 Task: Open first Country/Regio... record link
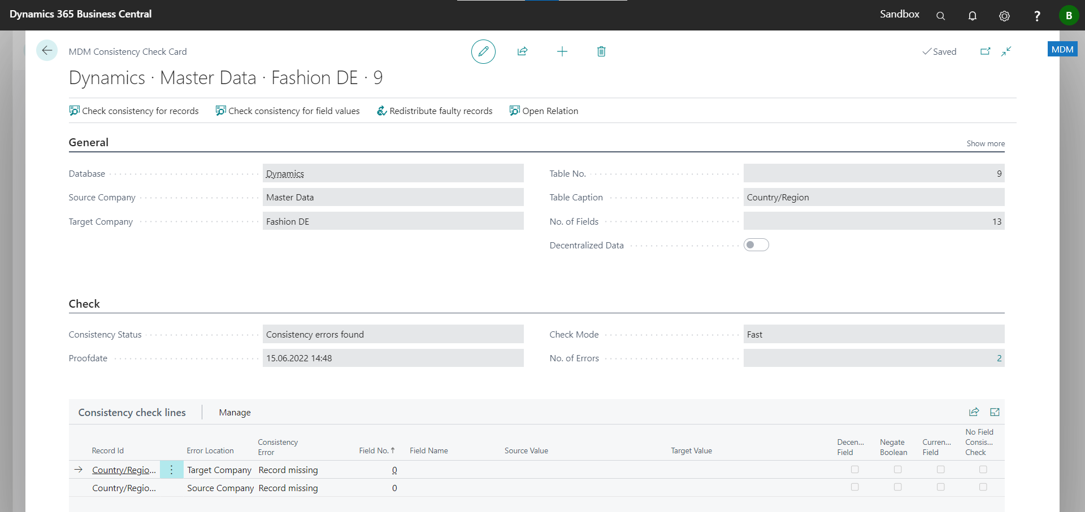pyautogui.click(x=124, y=470)
